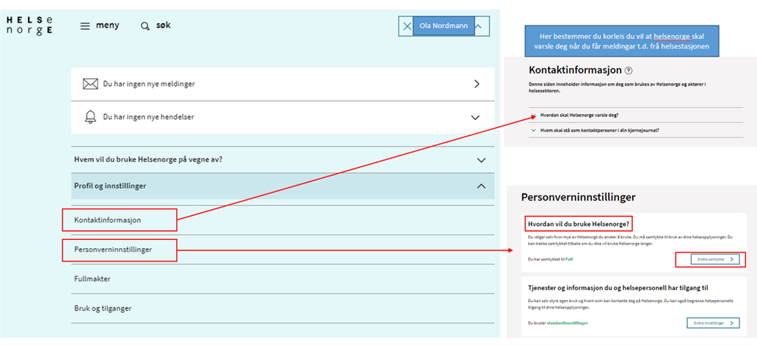Open 'Du har ingen nye meldinger' row
The width and height of the screenshot is (757, 345).
pyautogui.click(x=283, y=84)
